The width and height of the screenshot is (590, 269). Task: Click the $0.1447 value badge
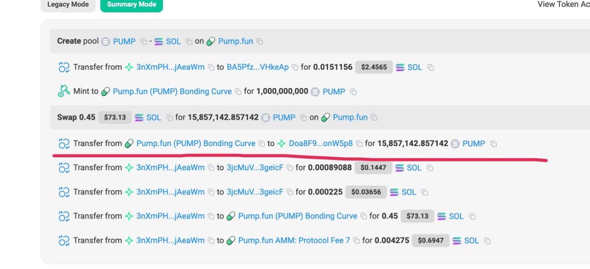pos(373,167)
